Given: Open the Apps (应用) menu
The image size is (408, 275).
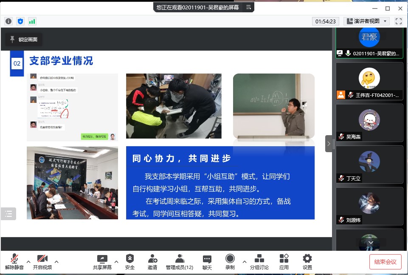Looking at the screenshot, I should pos(284,262).
